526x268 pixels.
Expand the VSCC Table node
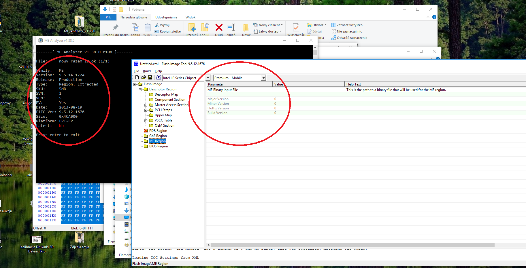(x=146, y=121)
